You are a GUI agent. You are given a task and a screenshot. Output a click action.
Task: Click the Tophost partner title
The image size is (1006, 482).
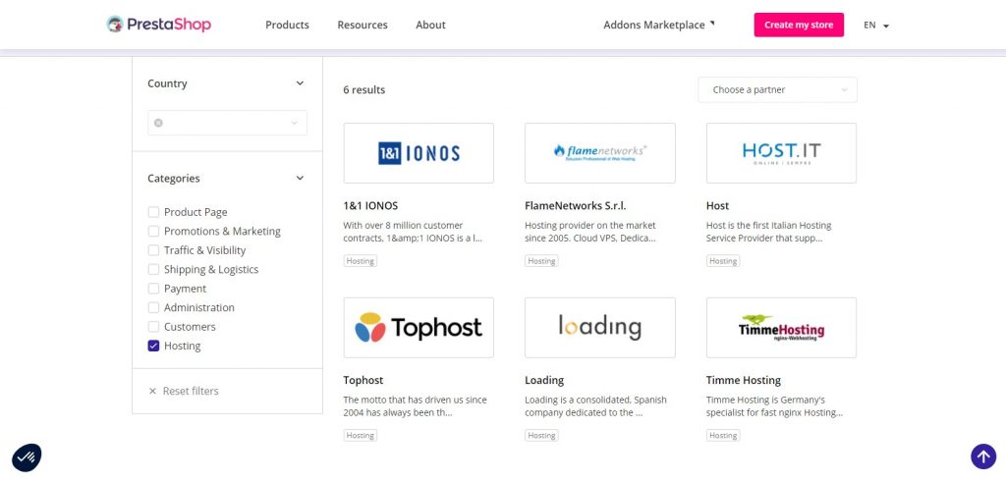coord(363,380)
